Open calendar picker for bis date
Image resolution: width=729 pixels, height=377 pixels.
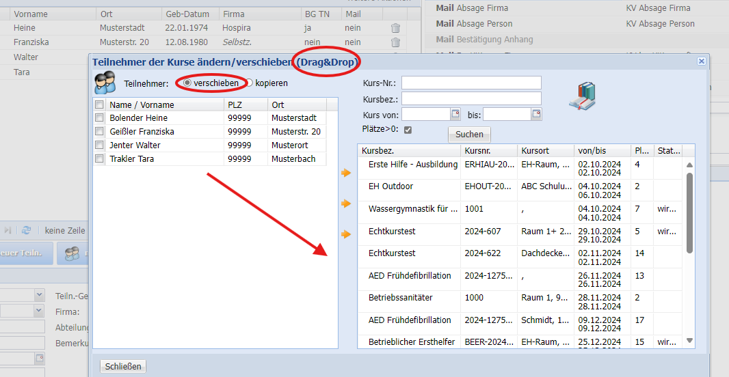pyautogui.click(x=537, y=114)
